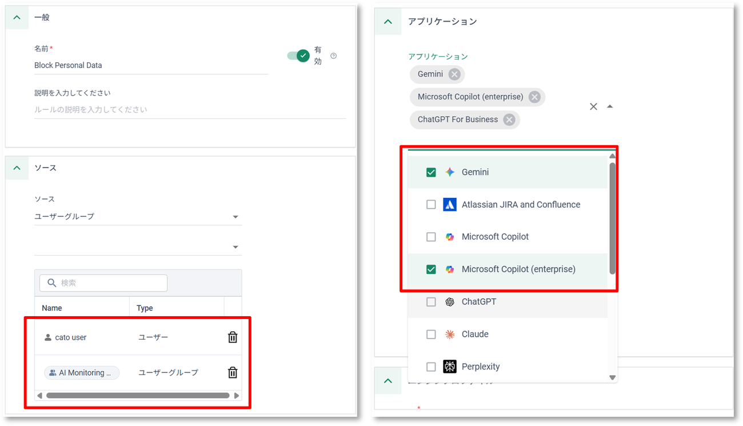Click the Claude logo icon
This screenshot has height=426, width=743.
tap(450, 335)
